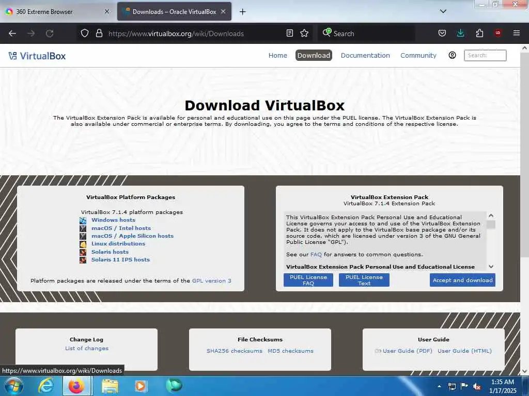Viewport: 529px width, 396px height.
Task: Switch to Firefox in the taskbar
Action: 76,386
